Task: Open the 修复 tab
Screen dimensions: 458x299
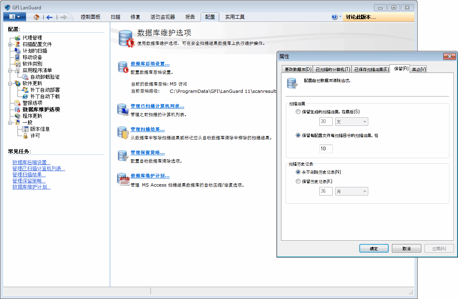Action: tap(135, 17)
